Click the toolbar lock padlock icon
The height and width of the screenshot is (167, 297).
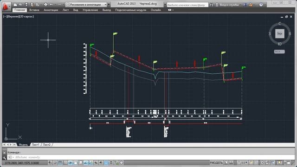(268, 163)
